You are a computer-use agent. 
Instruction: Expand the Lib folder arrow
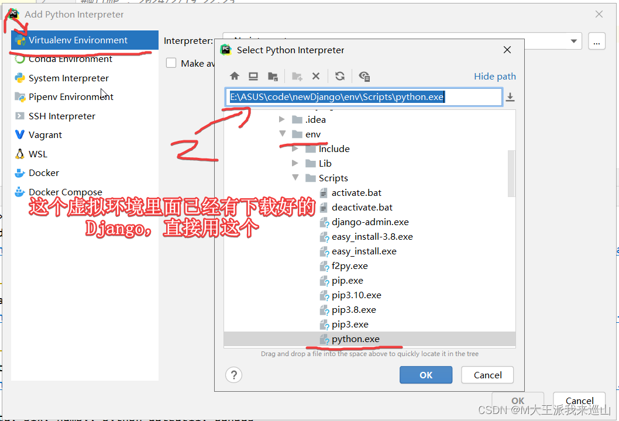295,163
